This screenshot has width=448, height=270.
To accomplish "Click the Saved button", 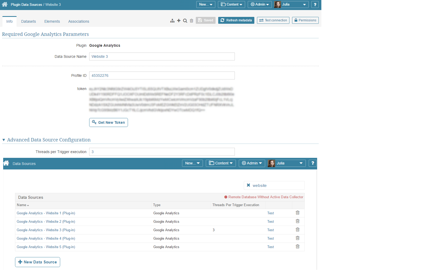I will point(206,20).
